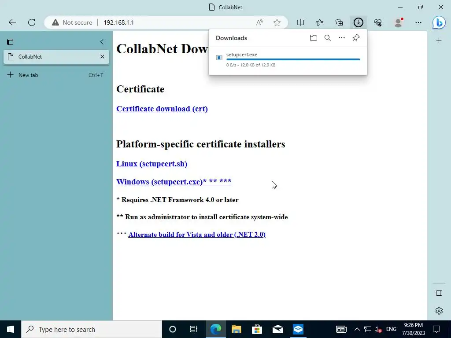Screen dimensions: 451x338
Task: Open blue box app icon on taskbar
Action: (x=298, y=329)
